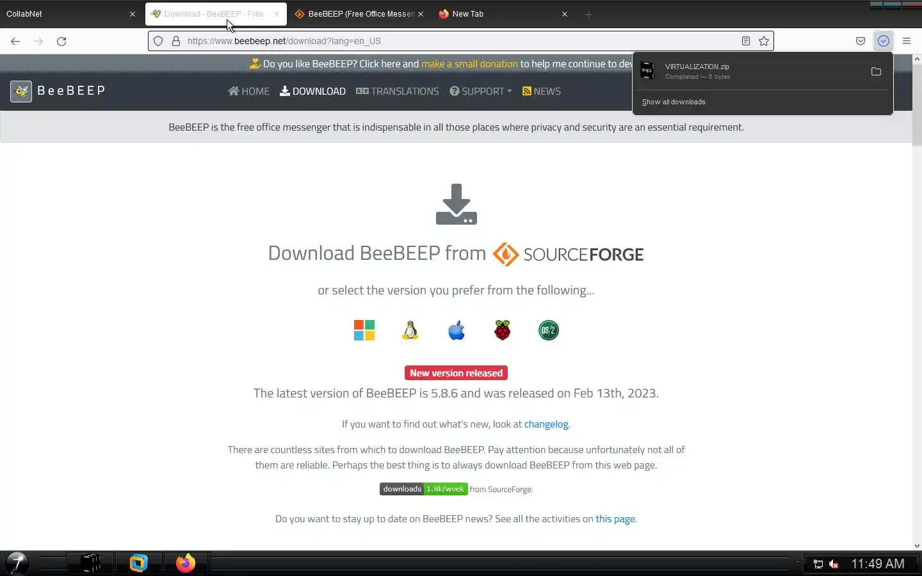The height and width of the screenshot is (576, 922).
Task: Open the Firefox hamburger menu
Action: (907, 41)
